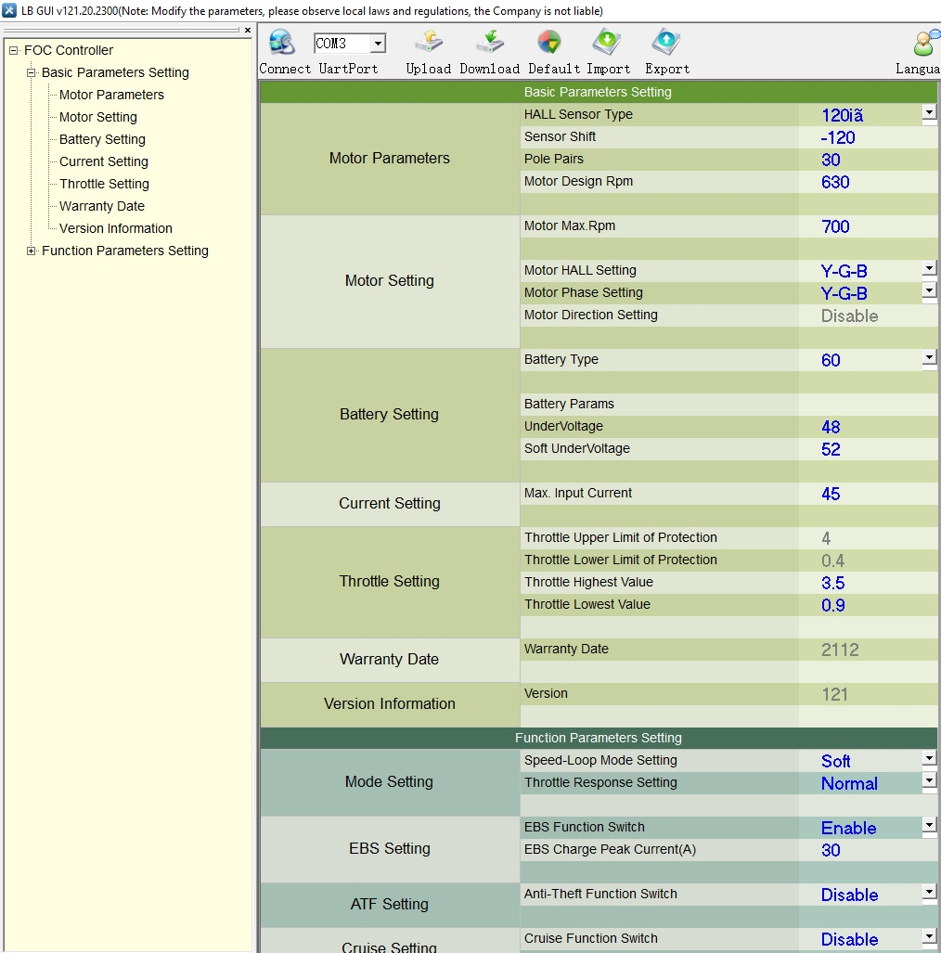Click the Download parameters icon
The width and height of the screenshot is (941, 953).
pos(489,44)
